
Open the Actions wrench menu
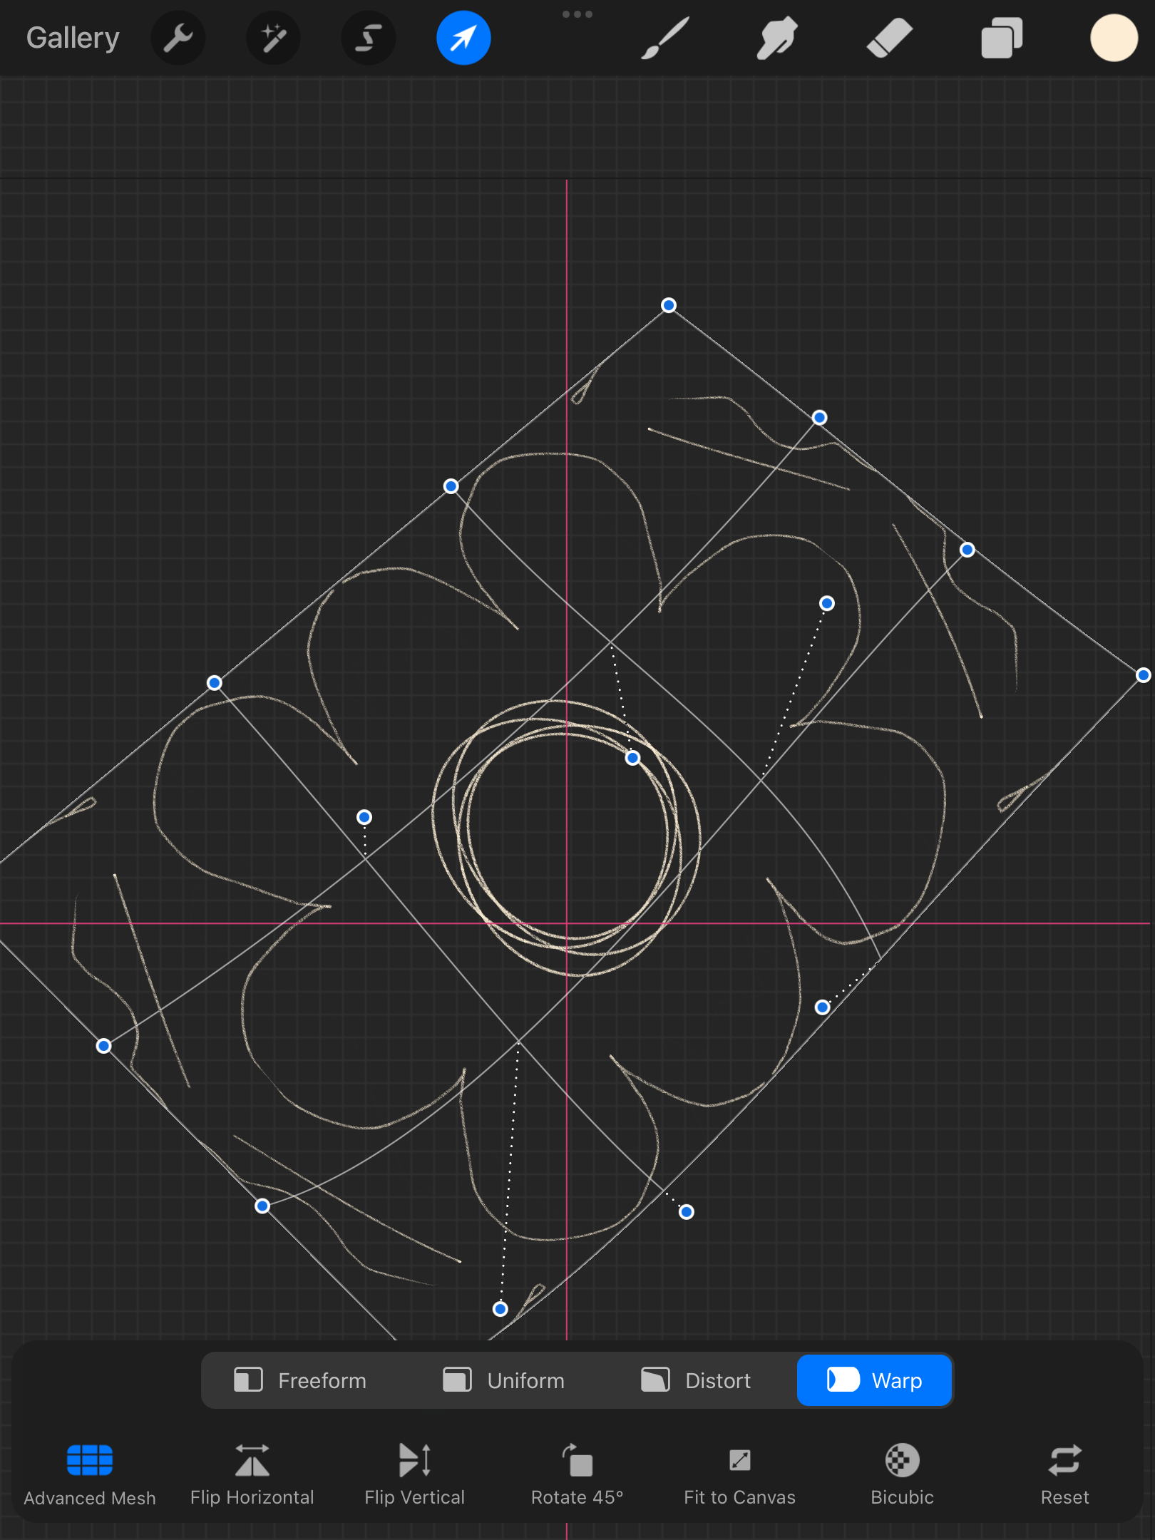tap(178, 38)
